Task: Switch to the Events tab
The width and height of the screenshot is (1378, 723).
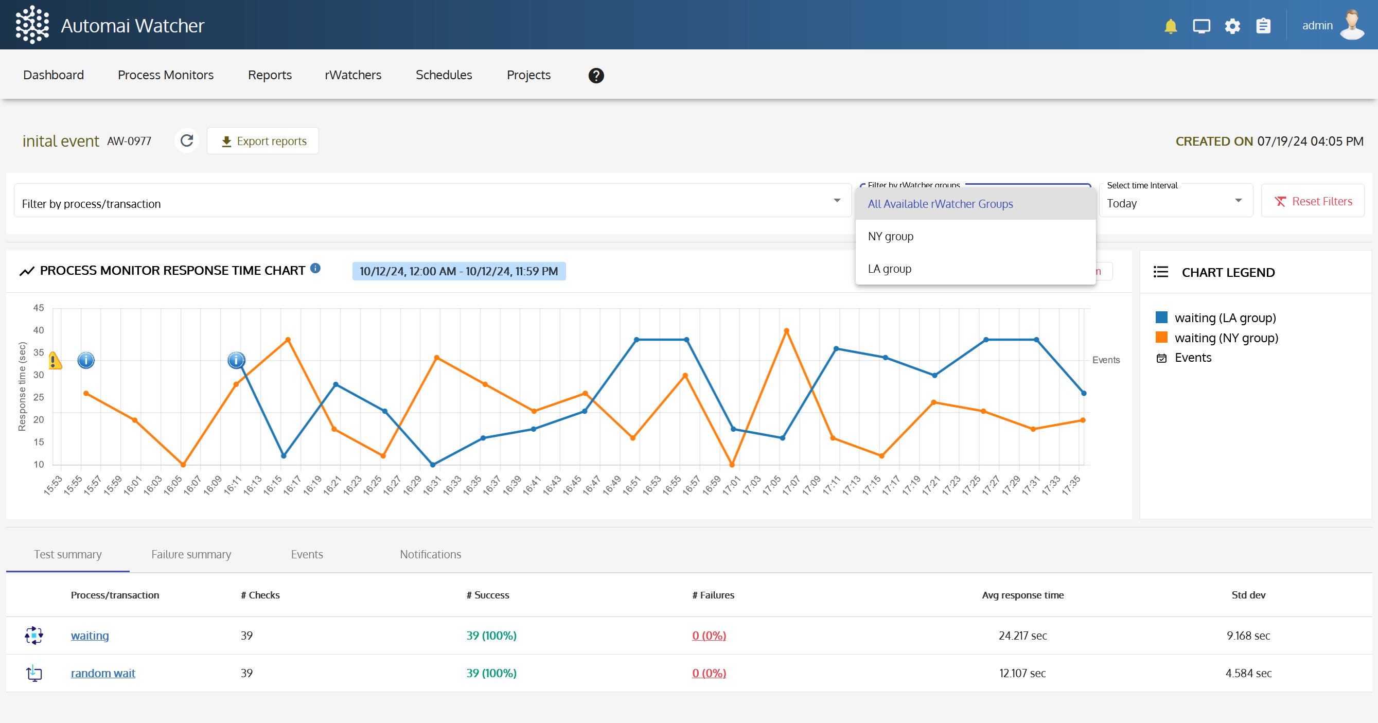Action: 307,554
